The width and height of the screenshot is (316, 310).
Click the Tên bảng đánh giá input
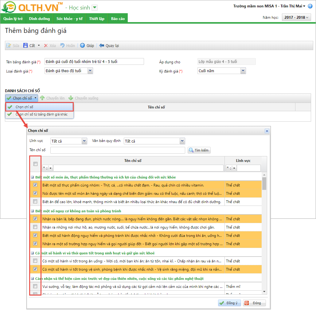tap(94, 61)
